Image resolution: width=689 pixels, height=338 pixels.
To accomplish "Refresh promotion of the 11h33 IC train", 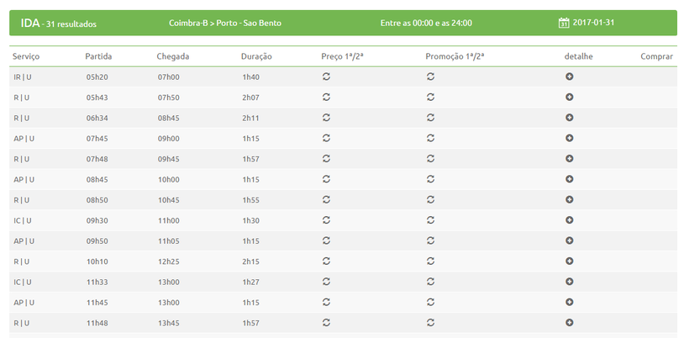I will (x=430, y=282).
